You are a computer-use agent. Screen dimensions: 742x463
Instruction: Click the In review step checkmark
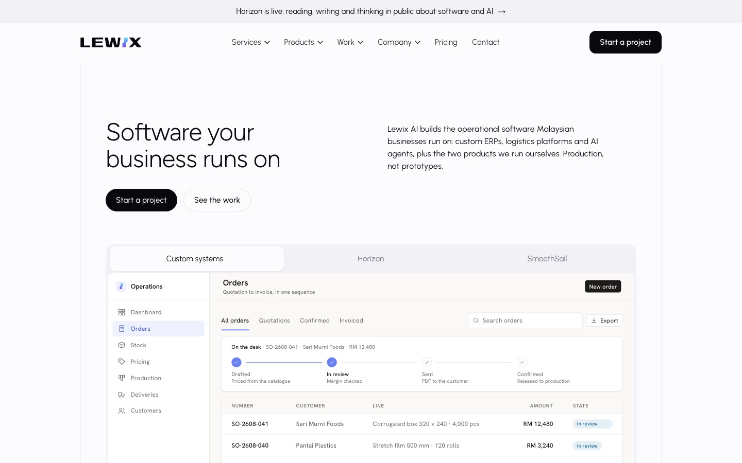332,362
